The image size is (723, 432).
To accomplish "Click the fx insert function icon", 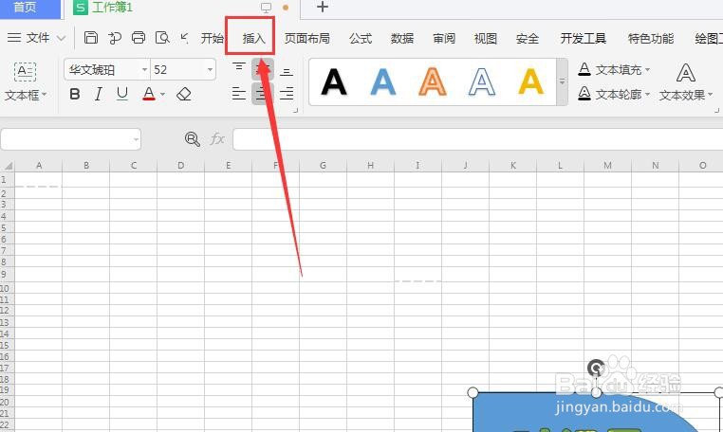I will [217, 138].
